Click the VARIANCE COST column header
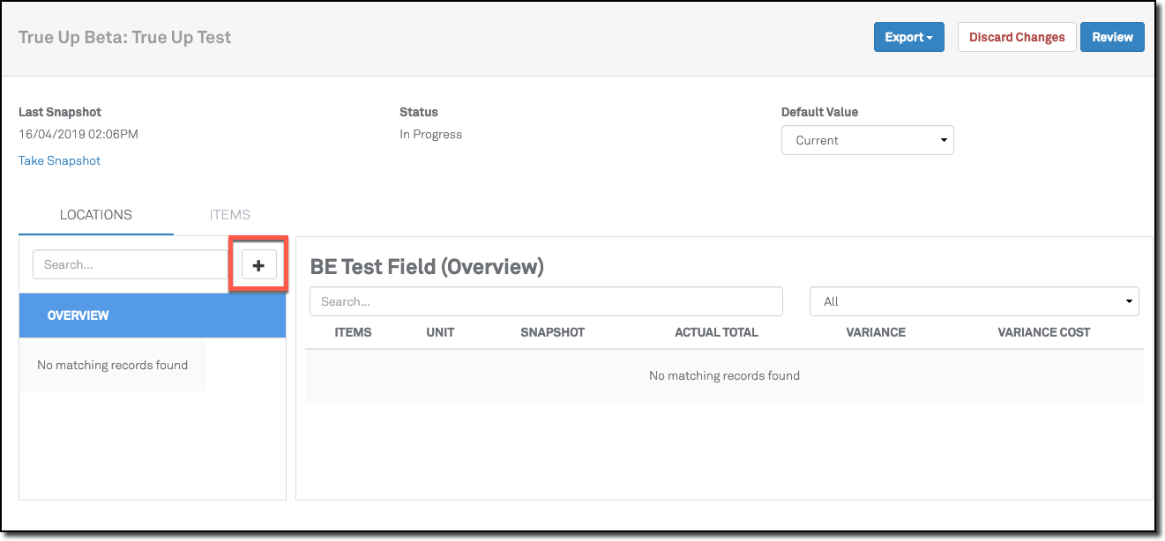 (x=1043, y=332)
